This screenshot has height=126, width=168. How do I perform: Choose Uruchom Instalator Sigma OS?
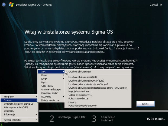coord(19,104)
